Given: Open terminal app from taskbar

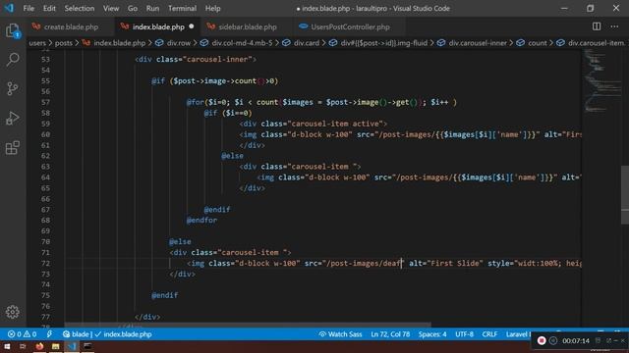Looking at the screenshot, I should click(x=87, y=346).
